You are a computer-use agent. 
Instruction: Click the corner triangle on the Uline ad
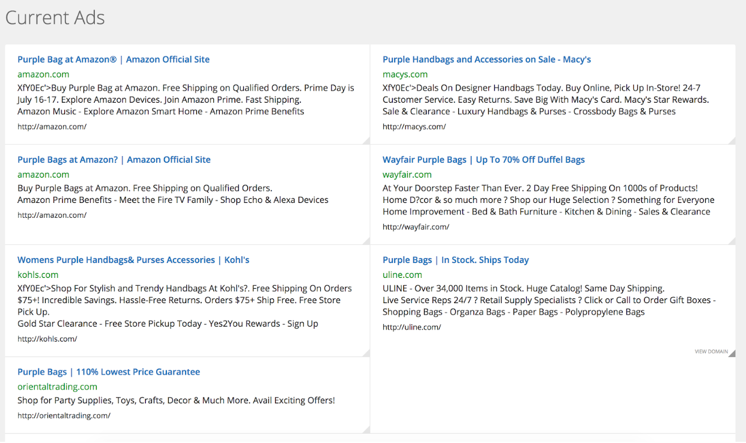732,354
